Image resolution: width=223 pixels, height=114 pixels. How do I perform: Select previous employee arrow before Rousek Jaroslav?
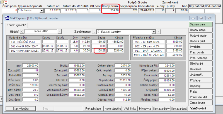(x=94, y=32)
